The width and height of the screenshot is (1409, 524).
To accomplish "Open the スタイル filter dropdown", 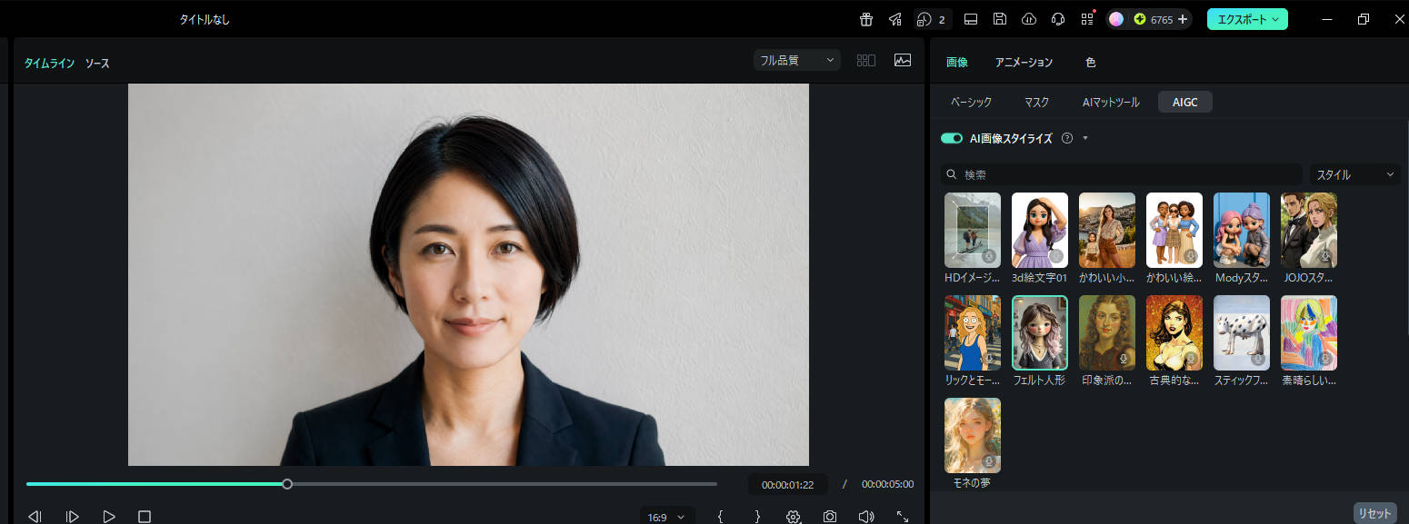I will [x=1354, y=174].
